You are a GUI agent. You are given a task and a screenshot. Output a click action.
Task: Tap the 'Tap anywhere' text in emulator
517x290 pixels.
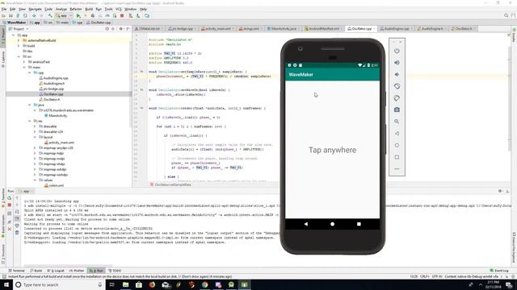point(332,150)
